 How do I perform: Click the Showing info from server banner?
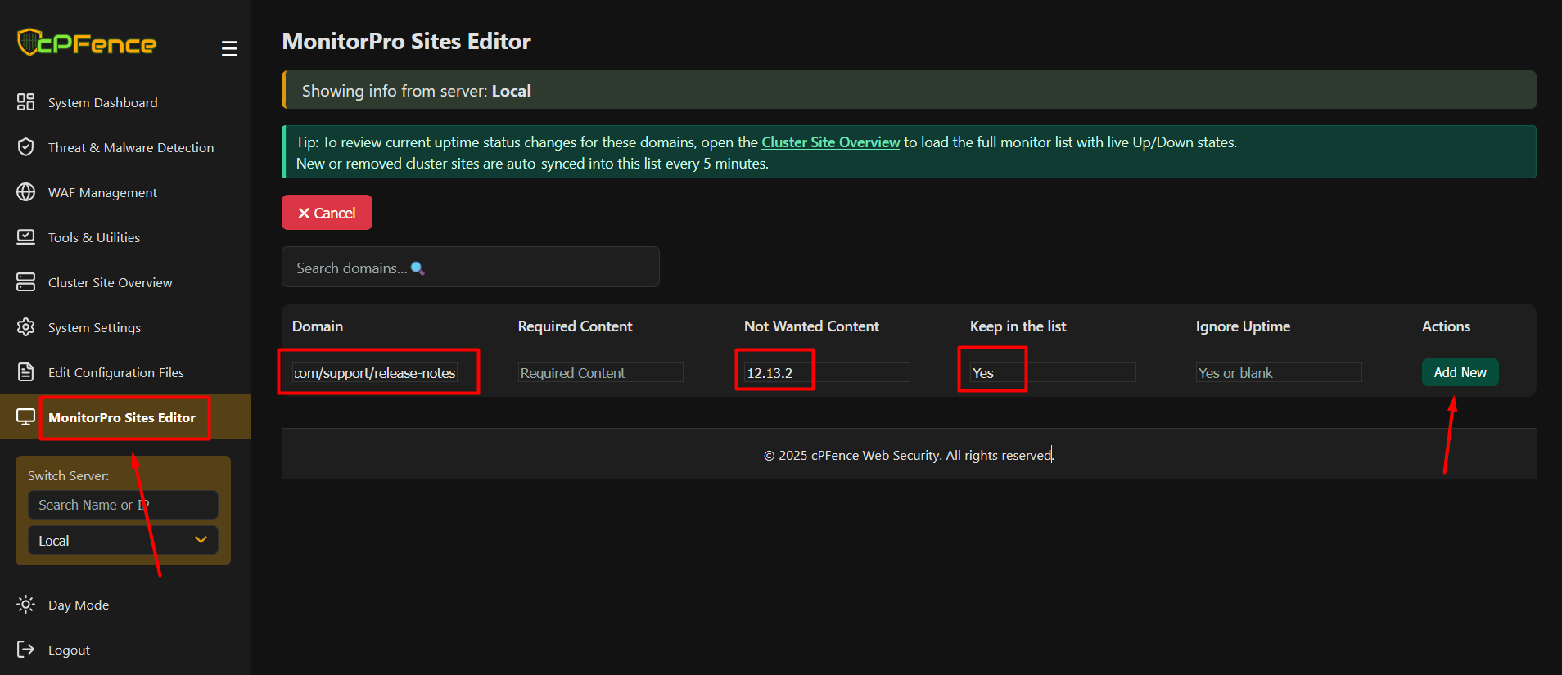[909, 90]
